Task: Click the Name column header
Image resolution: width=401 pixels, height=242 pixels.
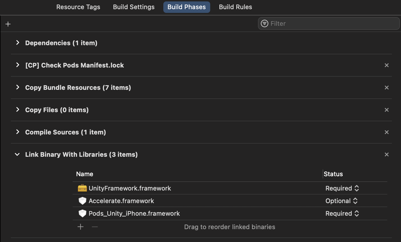Action: click(x=85, y=174)
